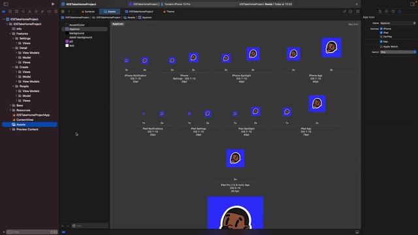Image resolution: width=418 pixels, height=235 pixels.
Task: Collapse the Features folder
Action: tap(10, 33)
